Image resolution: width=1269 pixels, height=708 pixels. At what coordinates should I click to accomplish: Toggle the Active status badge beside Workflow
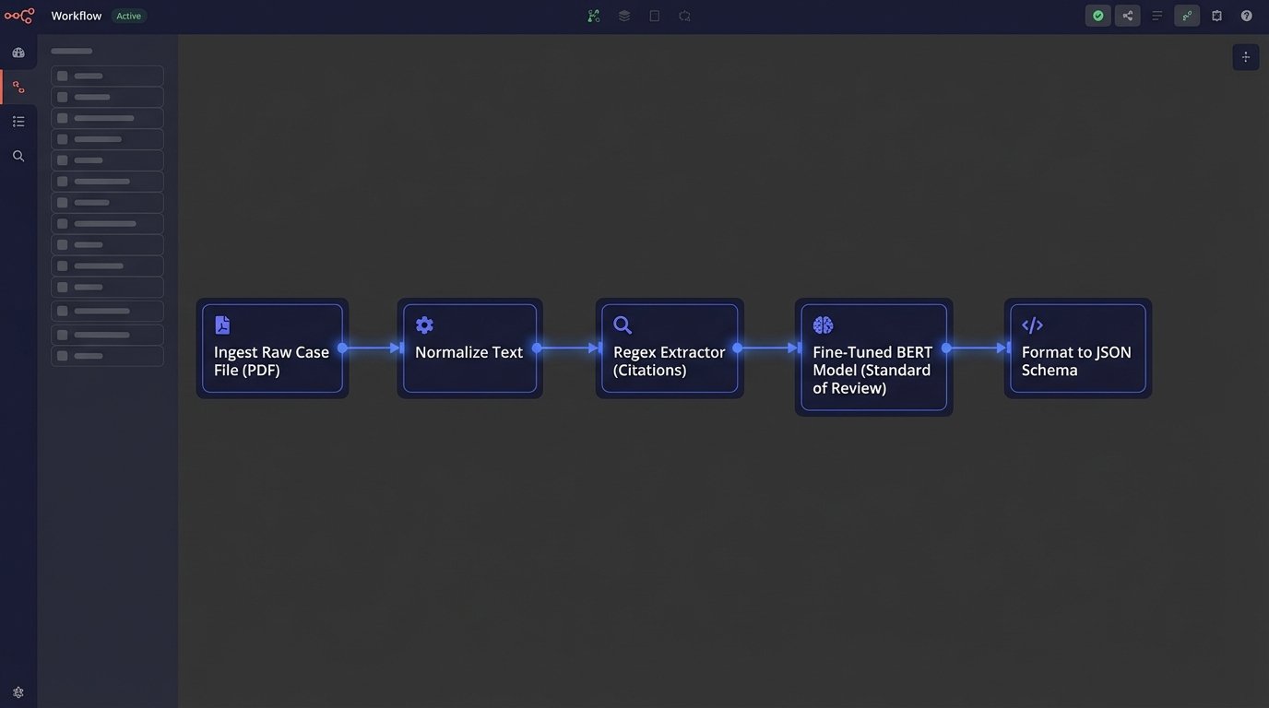(x=128, y=15)
